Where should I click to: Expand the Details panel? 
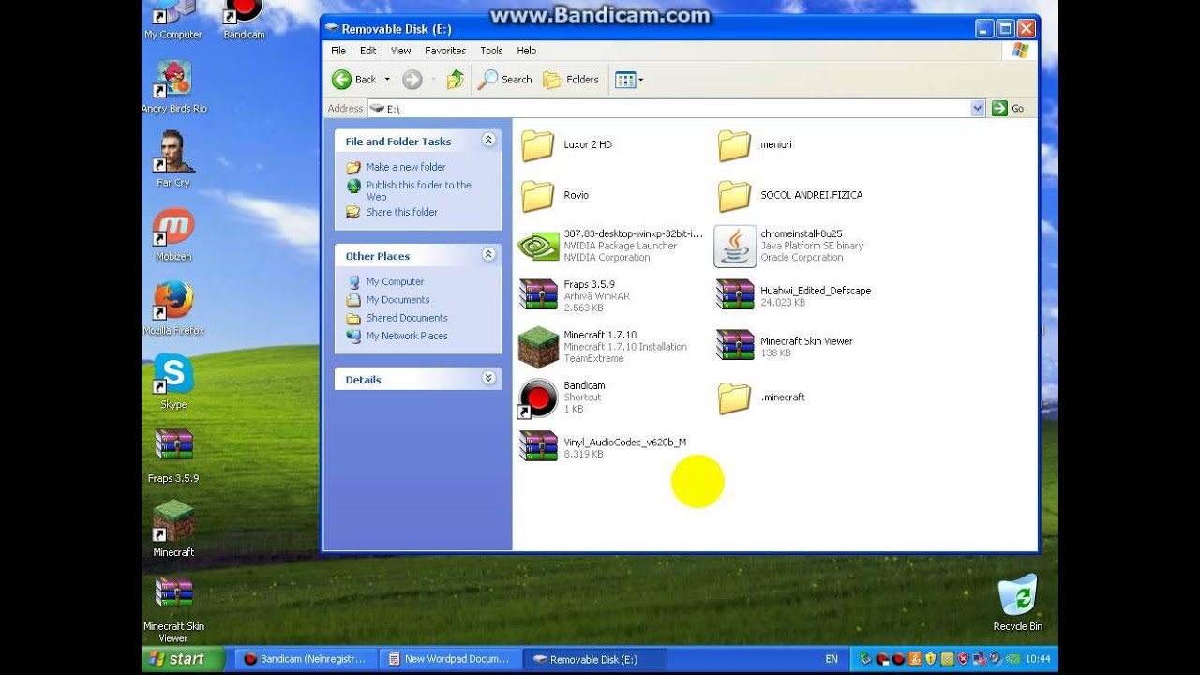coord(488,379)
